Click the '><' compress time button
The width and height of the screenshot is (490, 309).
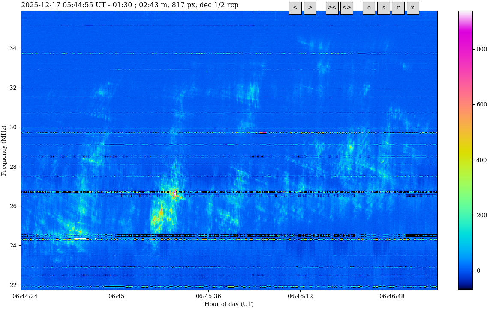(332, 8)
